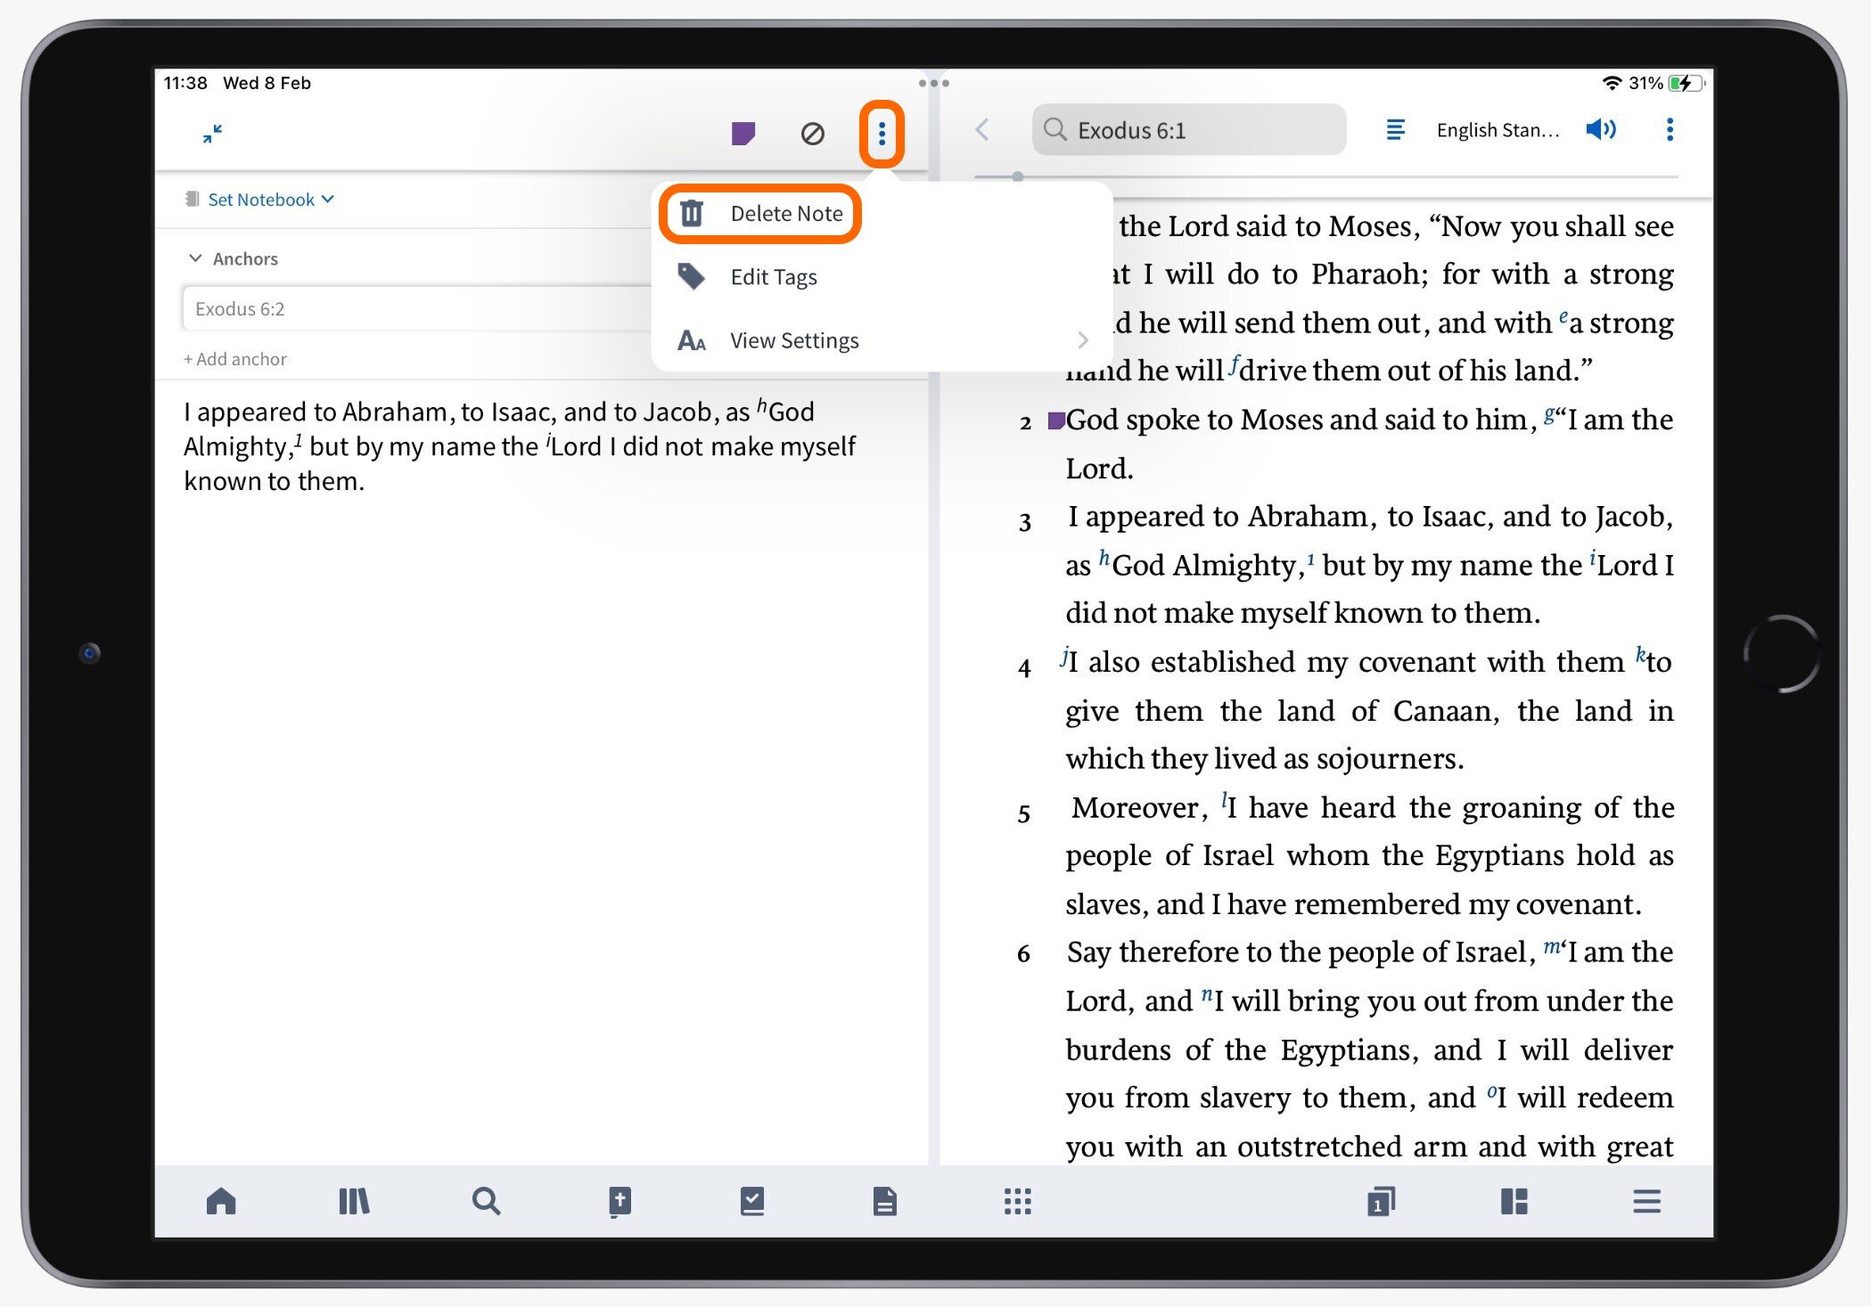Click the no-style circle-slash icon
1871x1307 pixels.
click(812, 134)
